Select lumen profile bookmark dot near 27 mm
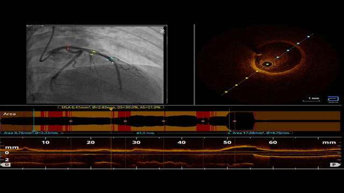344x193 pixels. click(x=125, y=121)
